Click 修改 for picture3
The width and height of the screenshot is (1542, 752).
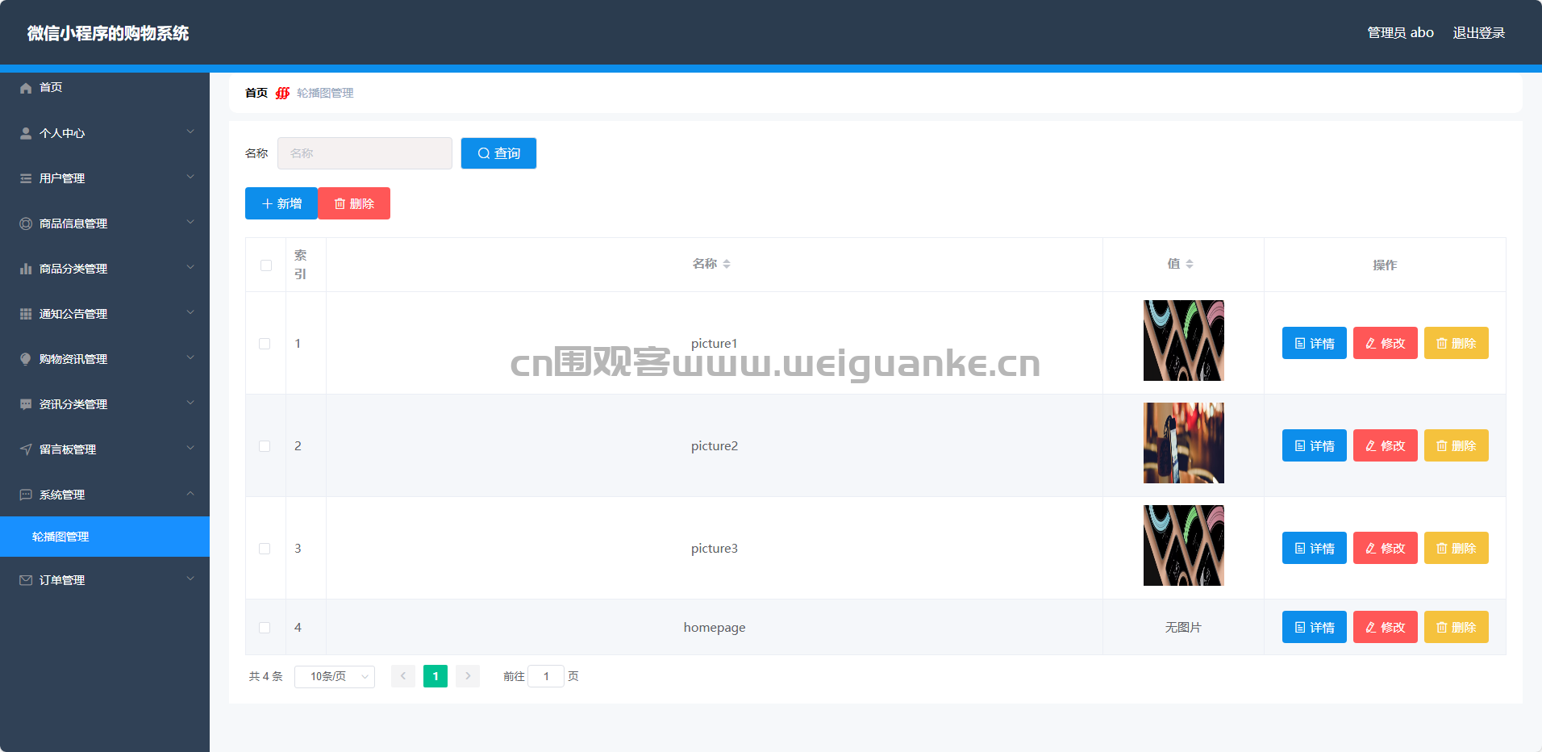(x=1386, y=548)
